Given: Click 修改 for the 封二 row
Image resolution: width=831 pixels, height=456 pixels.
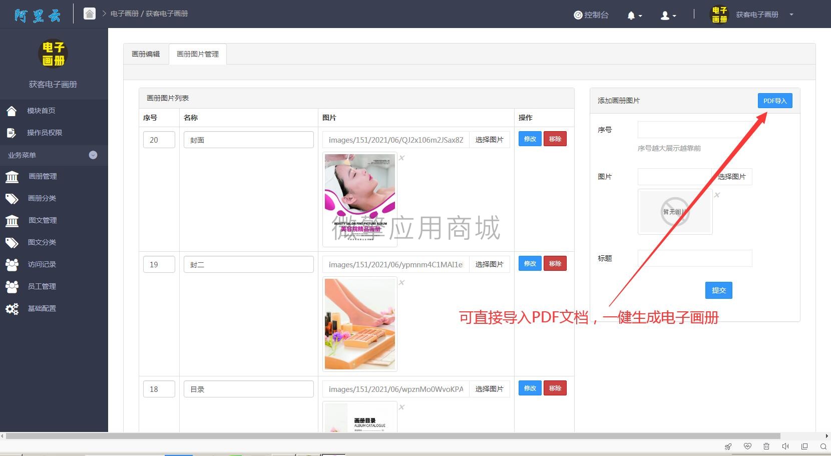Looking at the screenshot, I should pyautogui.click(x=530, y=263).
